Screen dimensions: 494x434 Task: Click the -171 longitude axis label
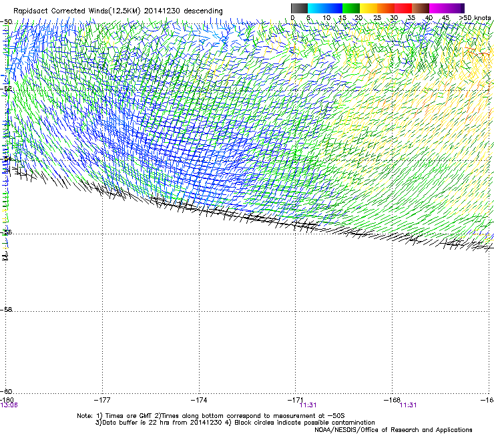(x=296, y=400)
